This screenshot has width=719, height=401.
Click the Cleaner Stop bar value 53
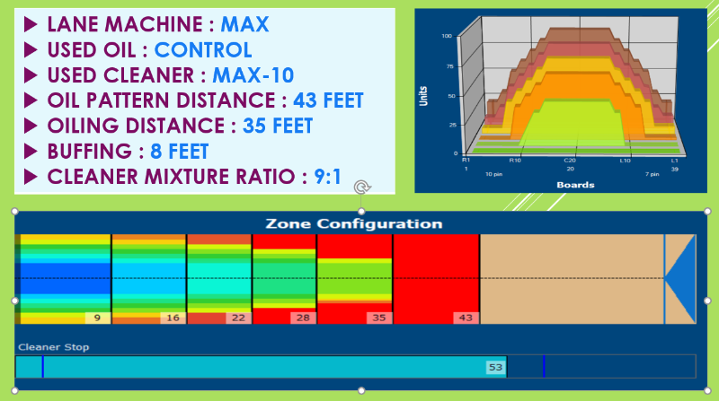coord(495,367)
